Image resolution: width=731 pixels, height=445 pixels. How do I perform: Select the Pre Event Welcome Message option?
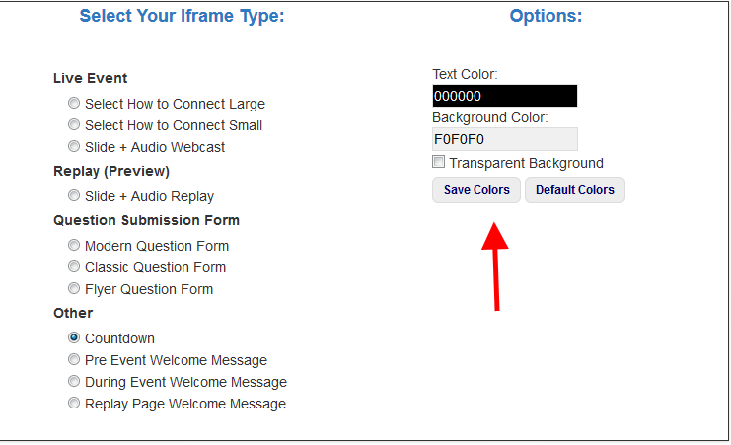(74, 359)
